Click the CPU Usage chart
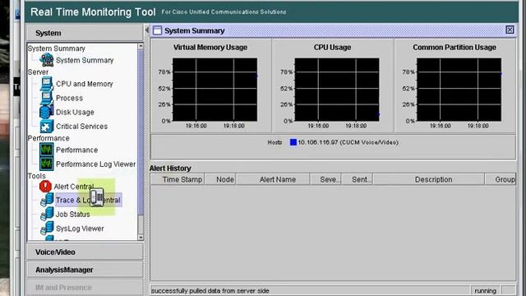Image resolution: width=526 pixels, height=296 pixels. pos(337,90)
